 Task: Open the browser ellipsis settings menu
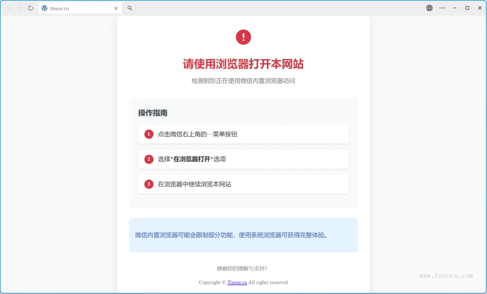point(442,8)
